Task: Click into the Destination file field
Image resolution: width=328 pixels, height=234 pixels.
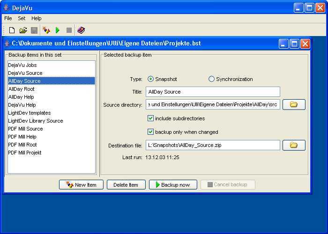Action: (213, 145)
